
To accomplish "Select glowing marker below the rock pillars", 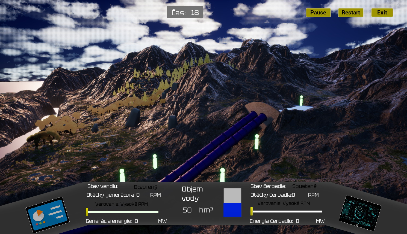I will click(155, 161).
